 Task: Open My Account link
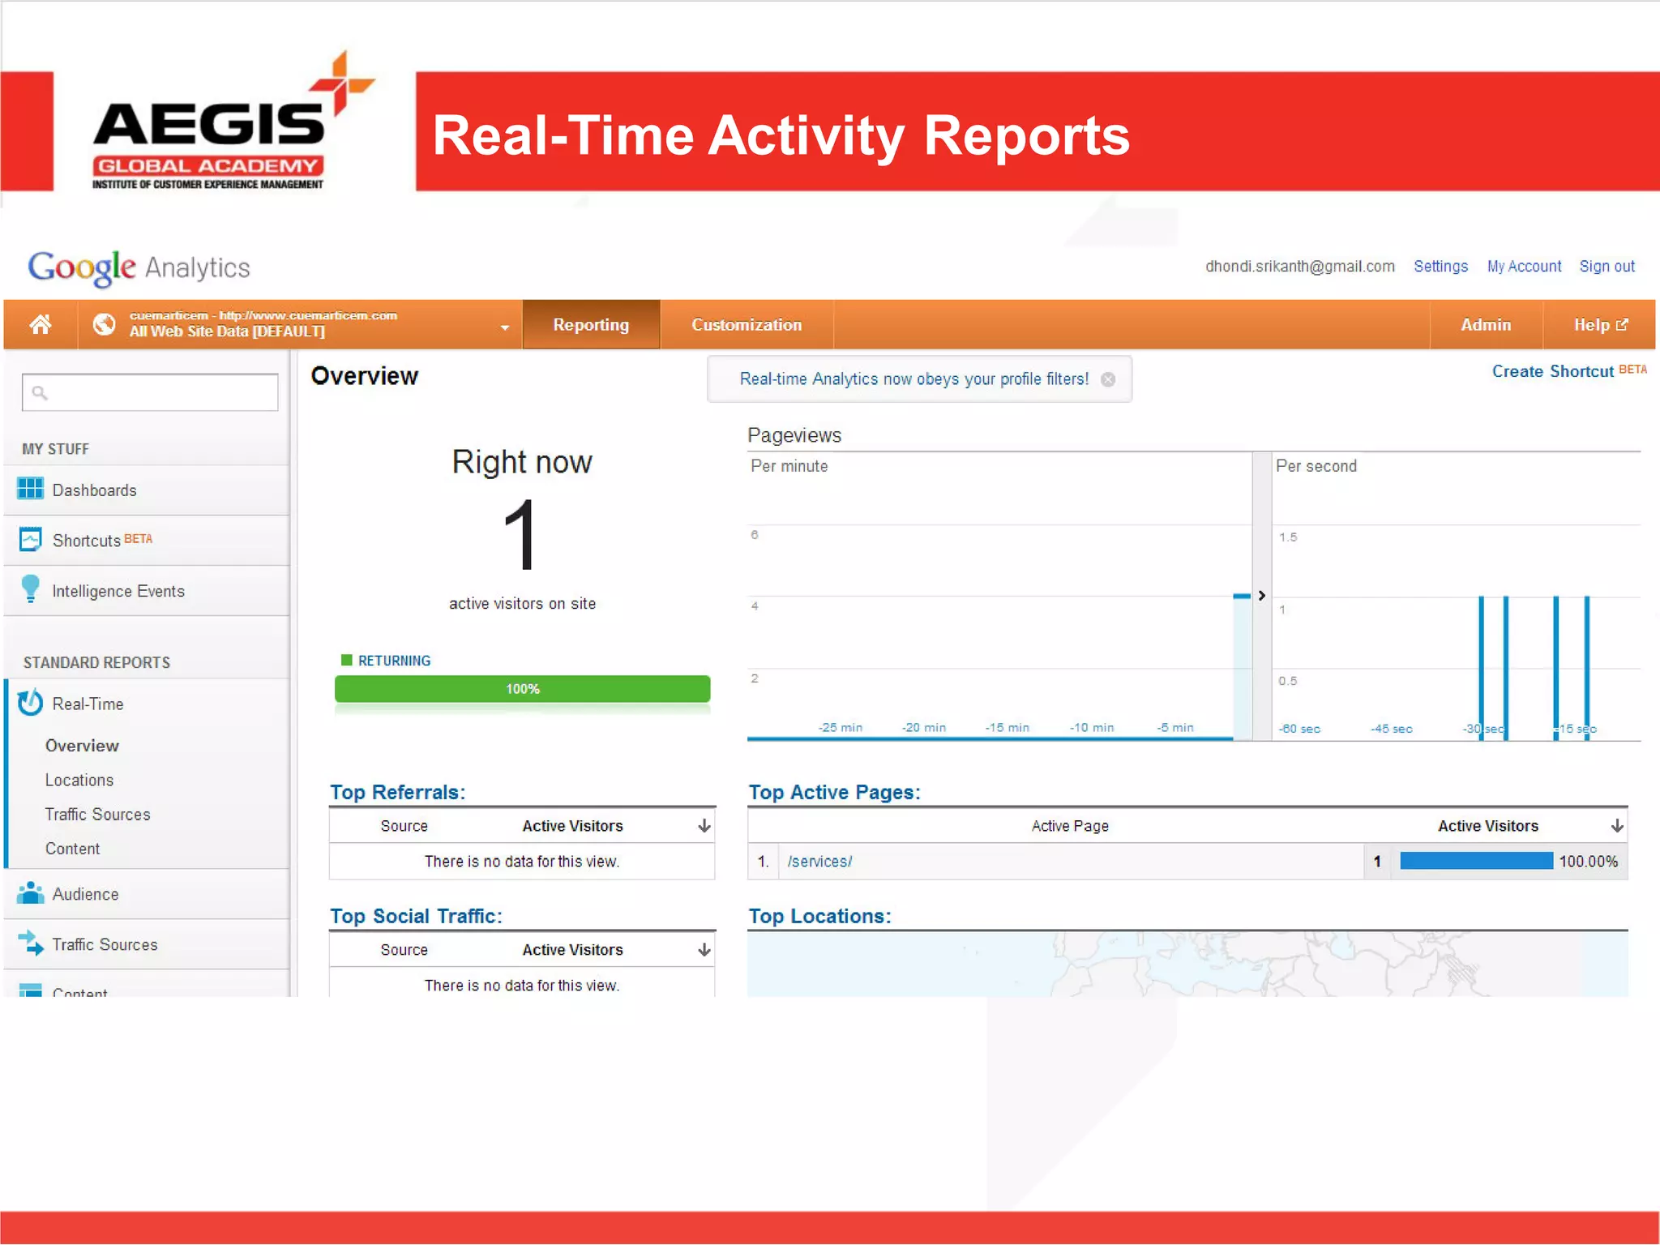pos(1524,267)
